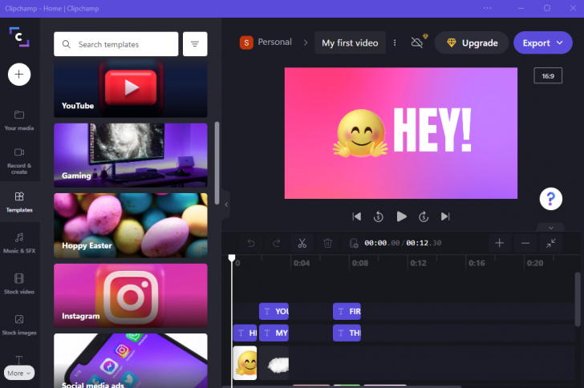The image size is (584, 388).
Task: Skip to the start of video
Action: [356, 216]
